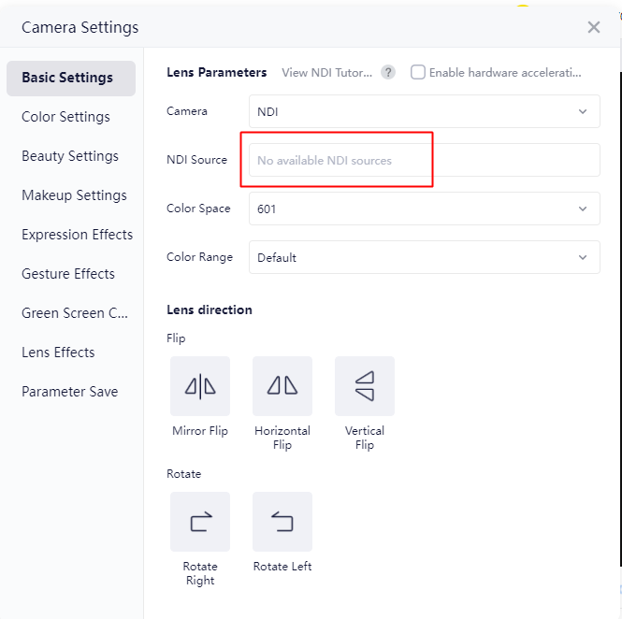Apply Horizontal Flip to lens
622x619 pixels.
click(282, 386)
